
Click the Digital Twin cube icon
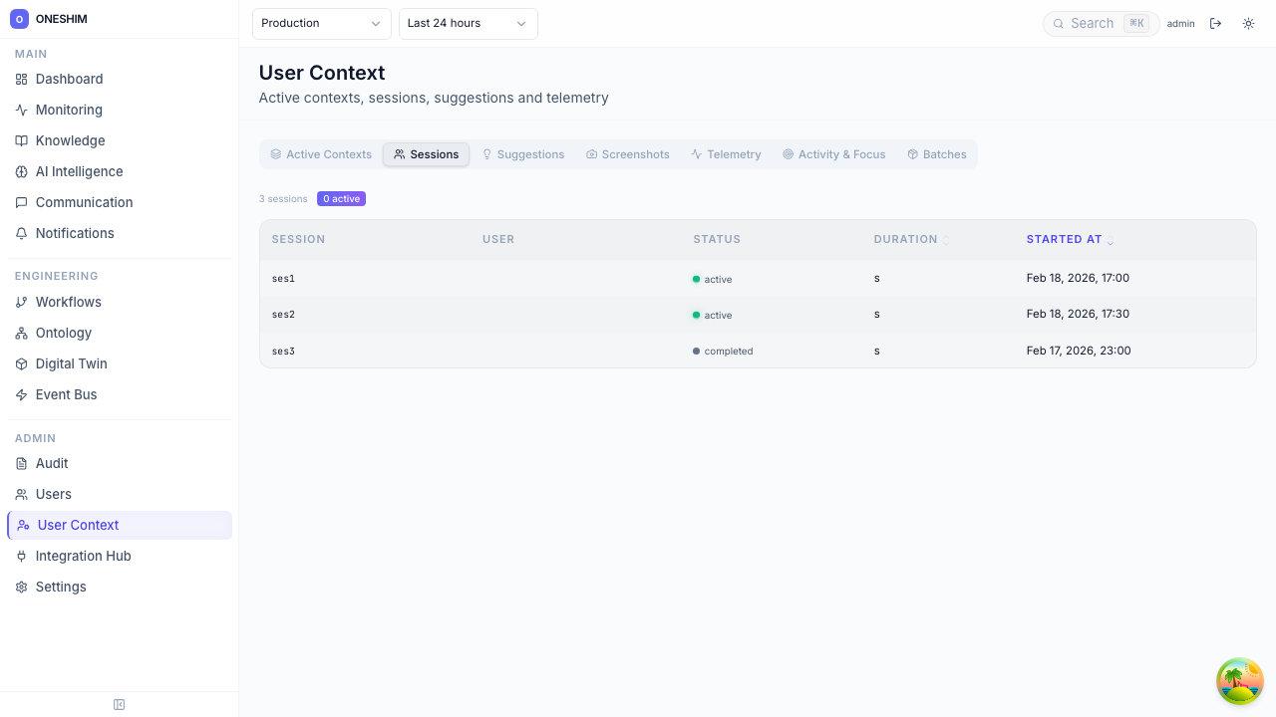[21, 363]
